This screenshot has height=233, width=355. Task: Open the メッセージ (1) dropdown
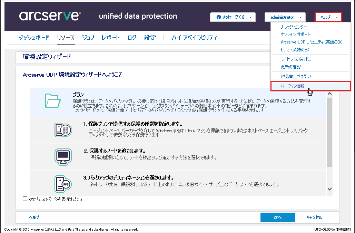(x=233, y=17)
